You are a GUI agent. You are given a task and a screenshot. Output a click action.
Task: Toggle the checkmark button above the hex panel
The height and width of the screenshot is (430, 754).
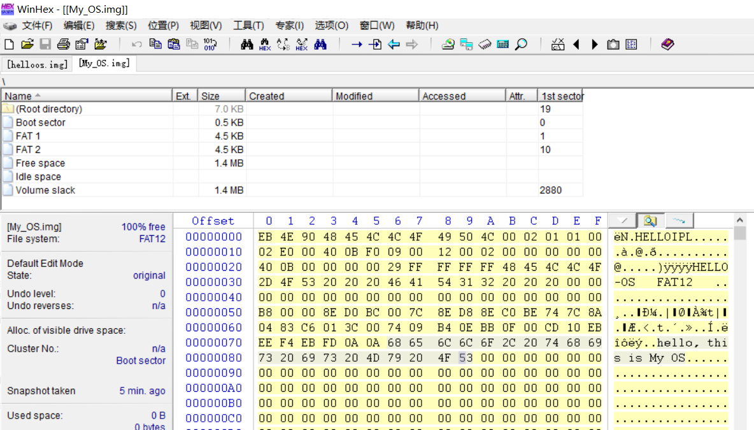pos(621,220)
